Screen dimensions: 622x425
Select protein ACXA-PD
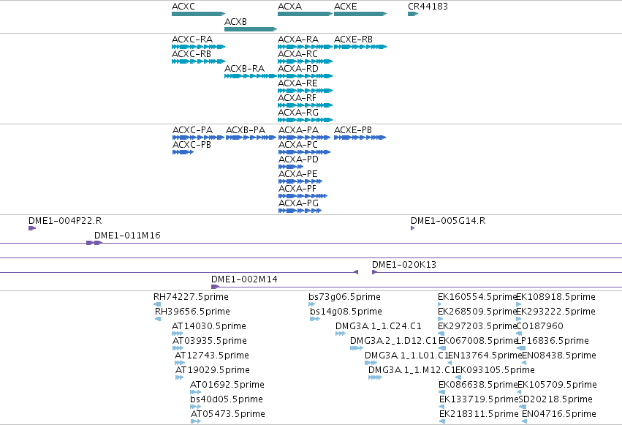pyautogui.click(x=291, y=167)
